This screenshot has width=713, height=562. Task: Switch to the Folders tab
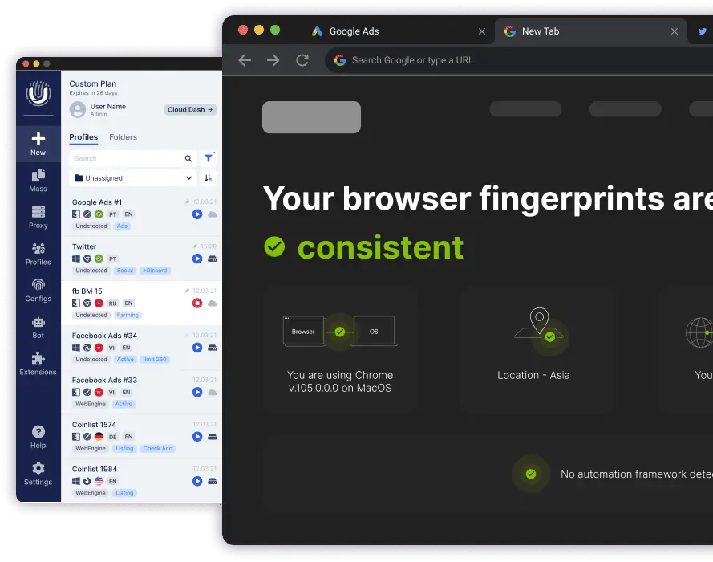[123, 137]
